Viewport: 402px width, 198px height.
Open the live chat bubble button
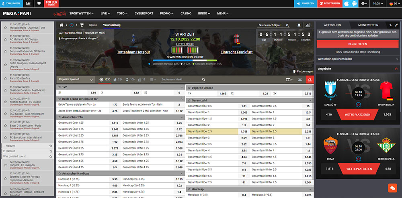point(392,188)
